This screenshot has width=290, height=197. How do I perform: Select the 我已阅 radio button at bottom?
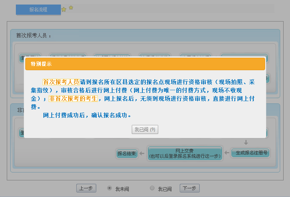pos(152,188)
